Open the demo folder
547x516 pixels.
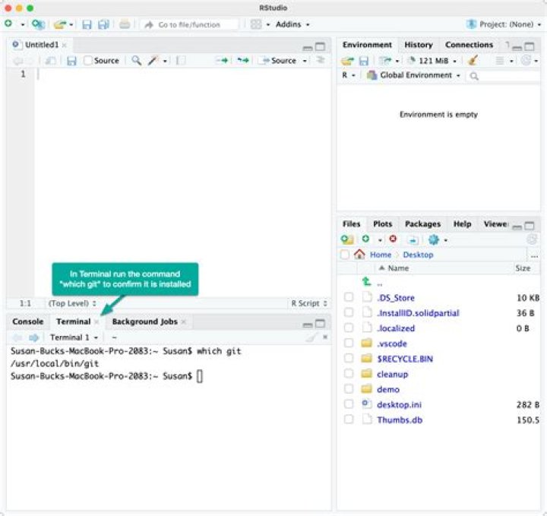388,389
